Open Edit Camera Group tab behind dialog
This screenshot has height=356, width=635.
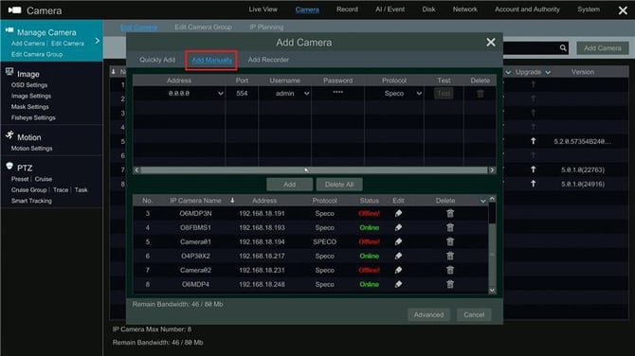pyautogui.click(x=204, y=27)
